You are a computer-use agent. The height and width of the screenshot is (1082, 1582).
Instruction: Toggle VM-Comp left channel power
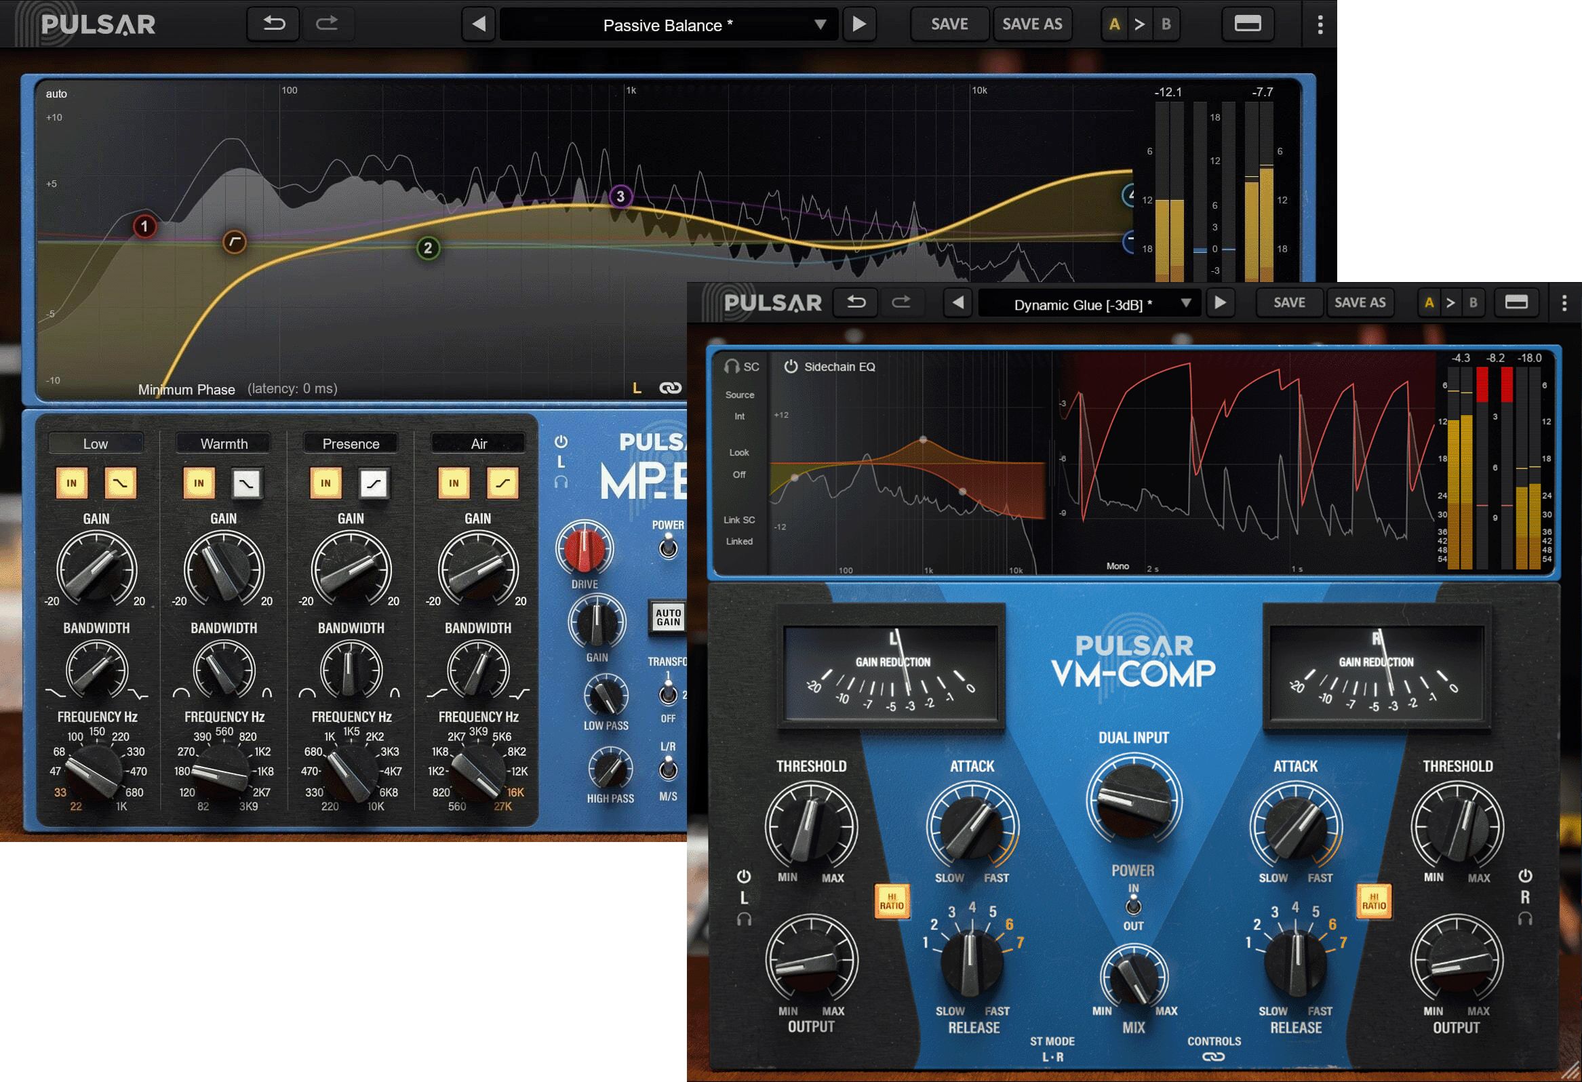(744, 876)
